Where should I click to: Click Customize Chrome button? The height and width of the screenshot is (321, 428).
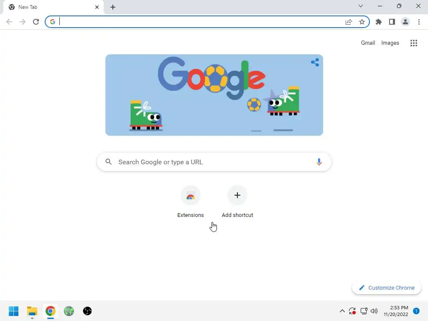[387, 288]
